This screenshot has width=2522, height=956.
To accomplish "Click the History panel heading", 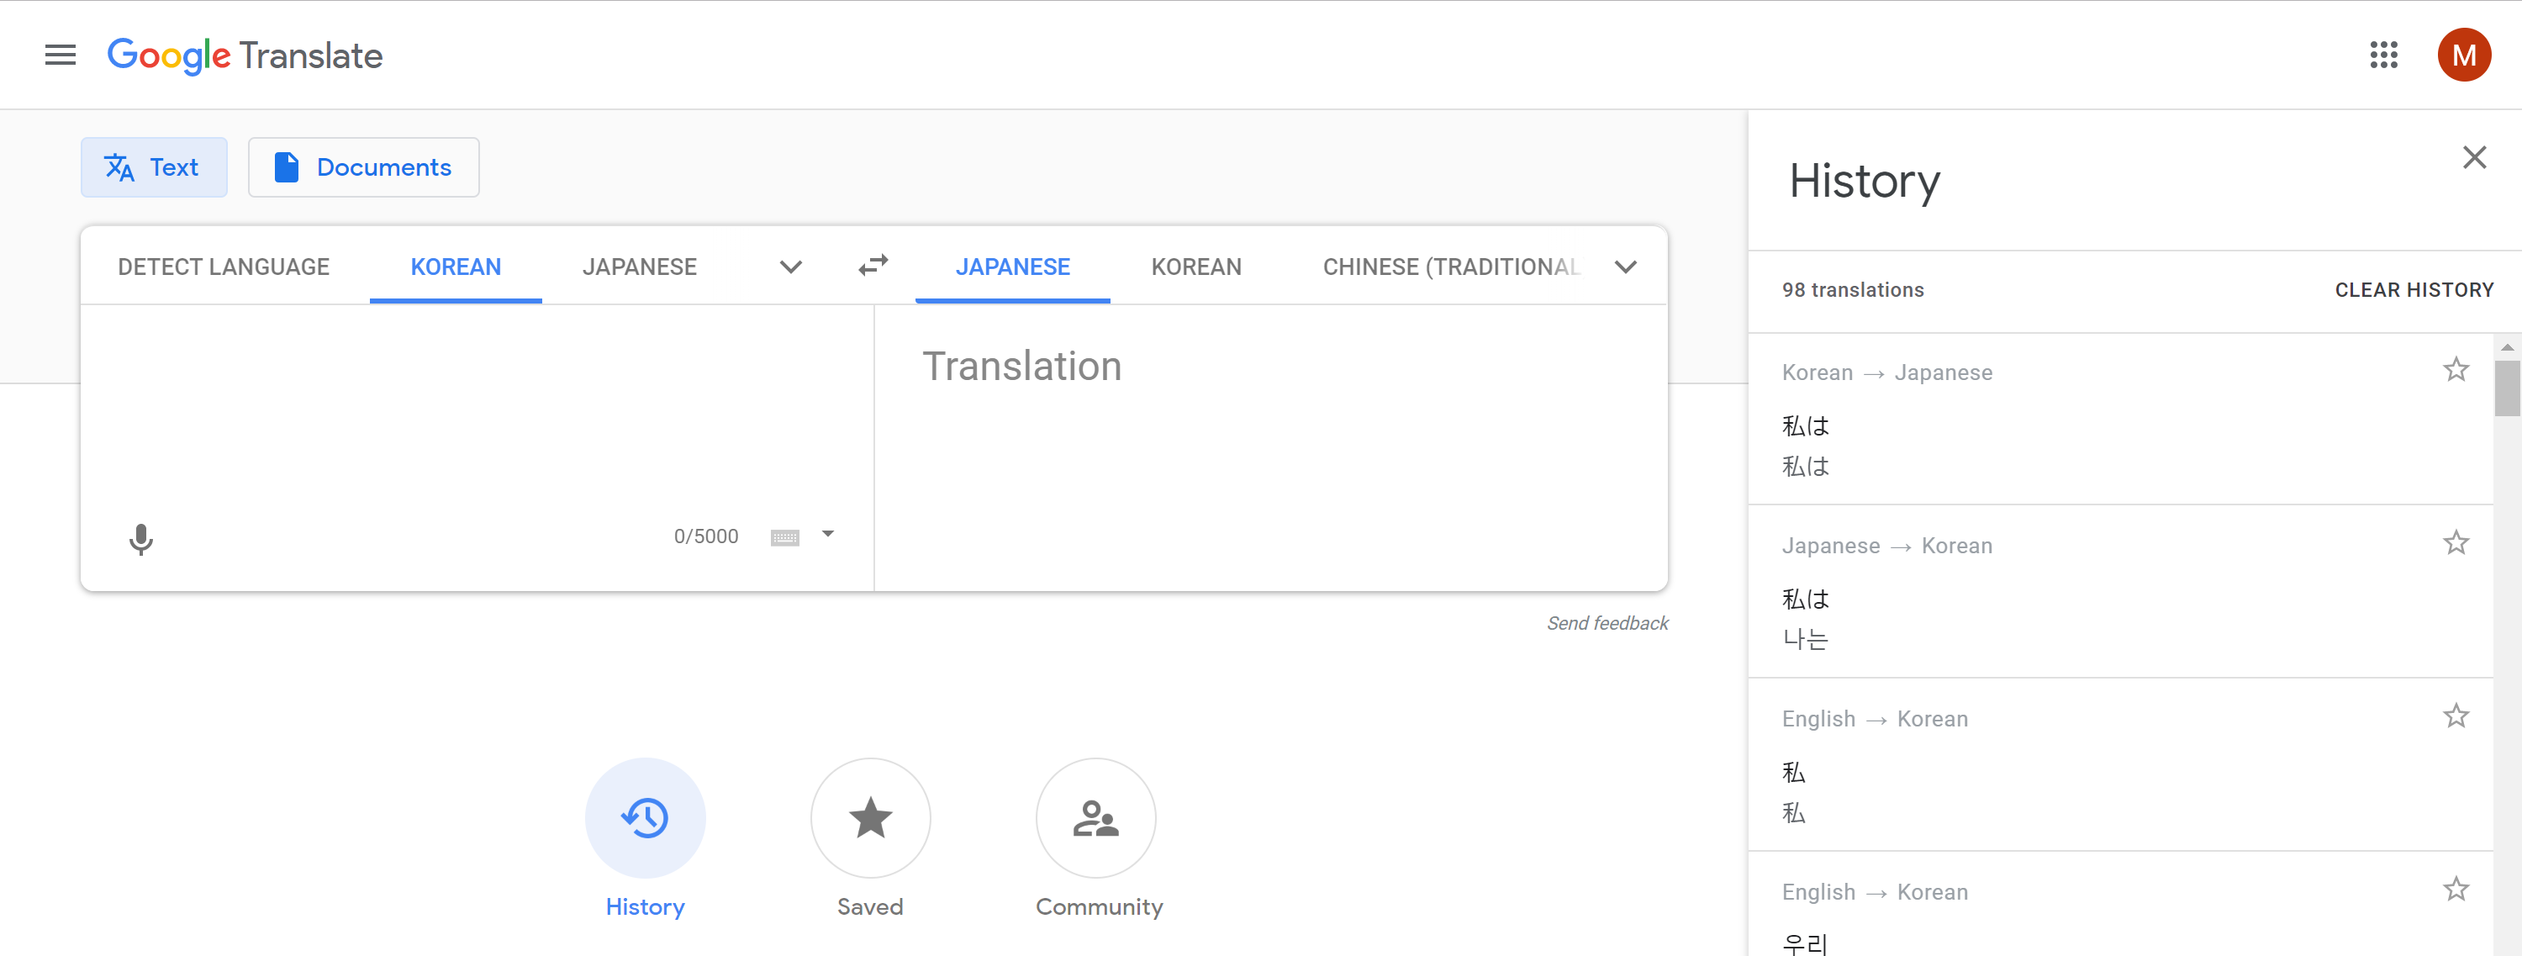I will 1864,182.
